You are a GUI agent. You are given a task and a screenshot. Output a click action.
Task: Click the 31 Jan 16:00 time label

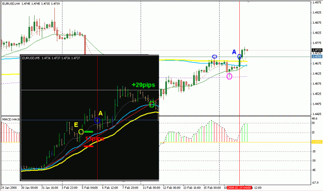[50, 188]
